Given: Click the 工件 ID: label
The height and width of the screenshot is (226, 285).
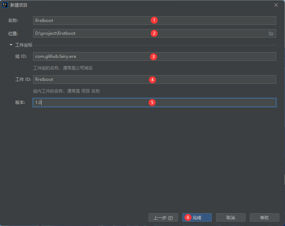Looking at the screenshot, I should 23,79.
